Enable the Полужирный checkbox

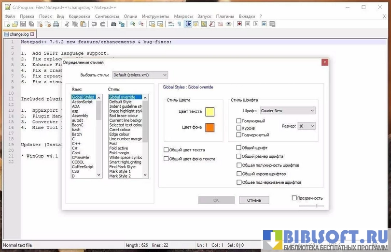click(239, 121)
